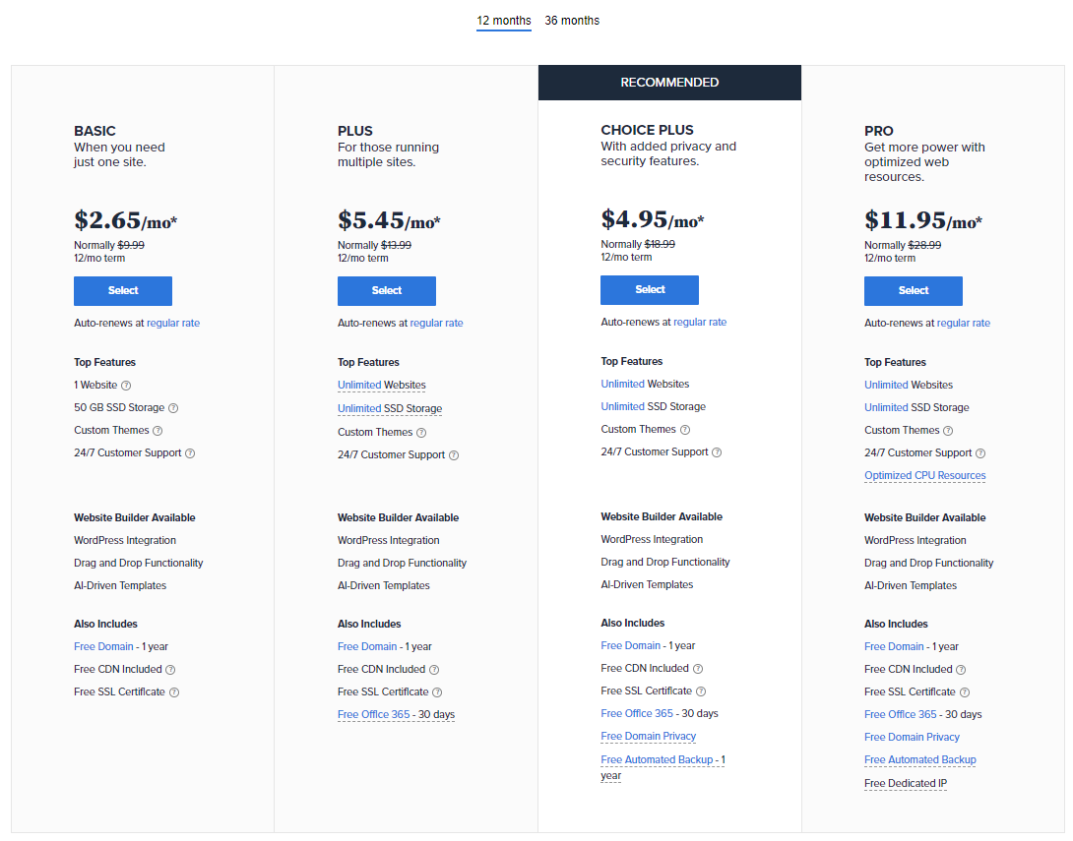Click Unlimited SSD Storage in Choice Plus plan
This screenshot has width=1073, height=841.
click(x=654, y=407)
